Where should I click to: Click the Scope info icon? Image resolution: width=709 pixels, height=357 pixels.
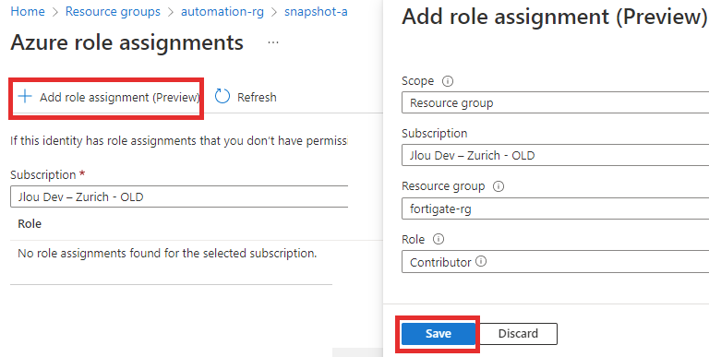coord(447,81)
